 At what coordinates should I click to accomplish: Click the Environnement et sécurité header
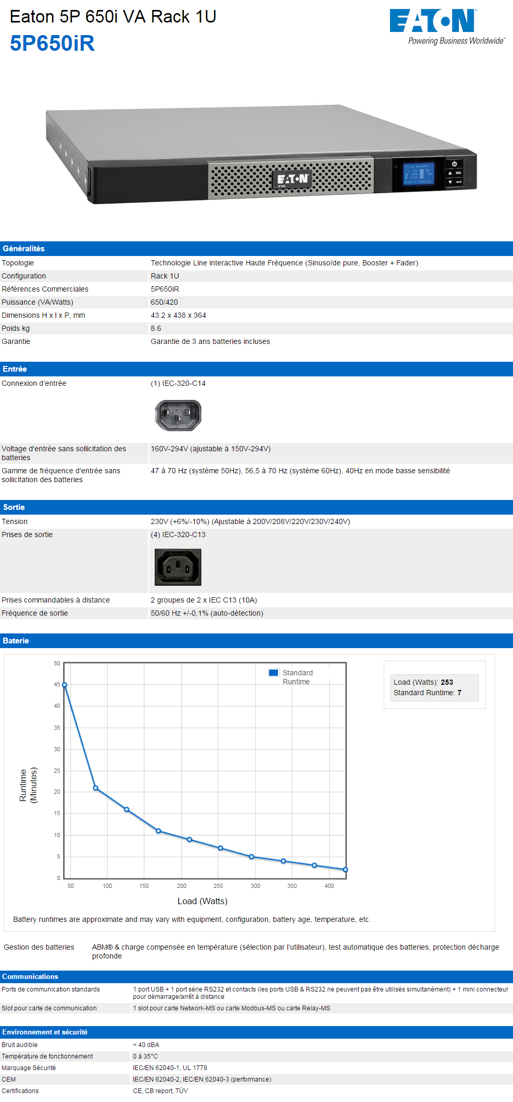click(256, 1032)
